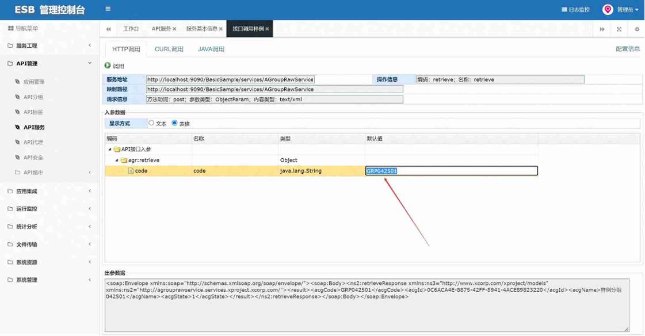The width and height of the screenshot is (645, 336).
Task: Click the agr:retrieve folder icon
Action: click(124, 160)
